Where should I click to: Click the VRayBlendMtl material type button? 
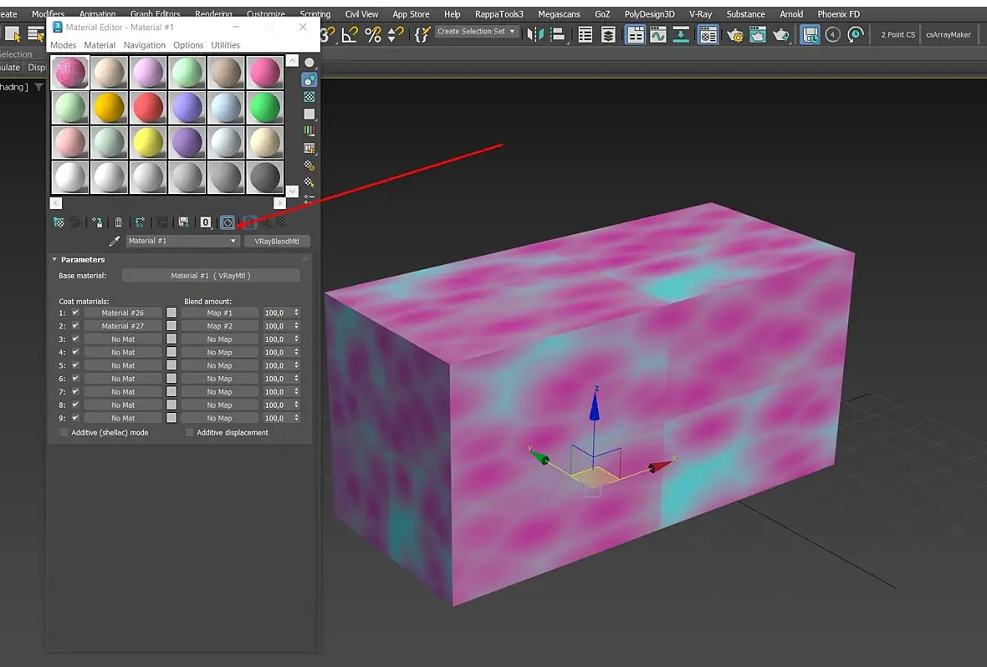(276, 241)
